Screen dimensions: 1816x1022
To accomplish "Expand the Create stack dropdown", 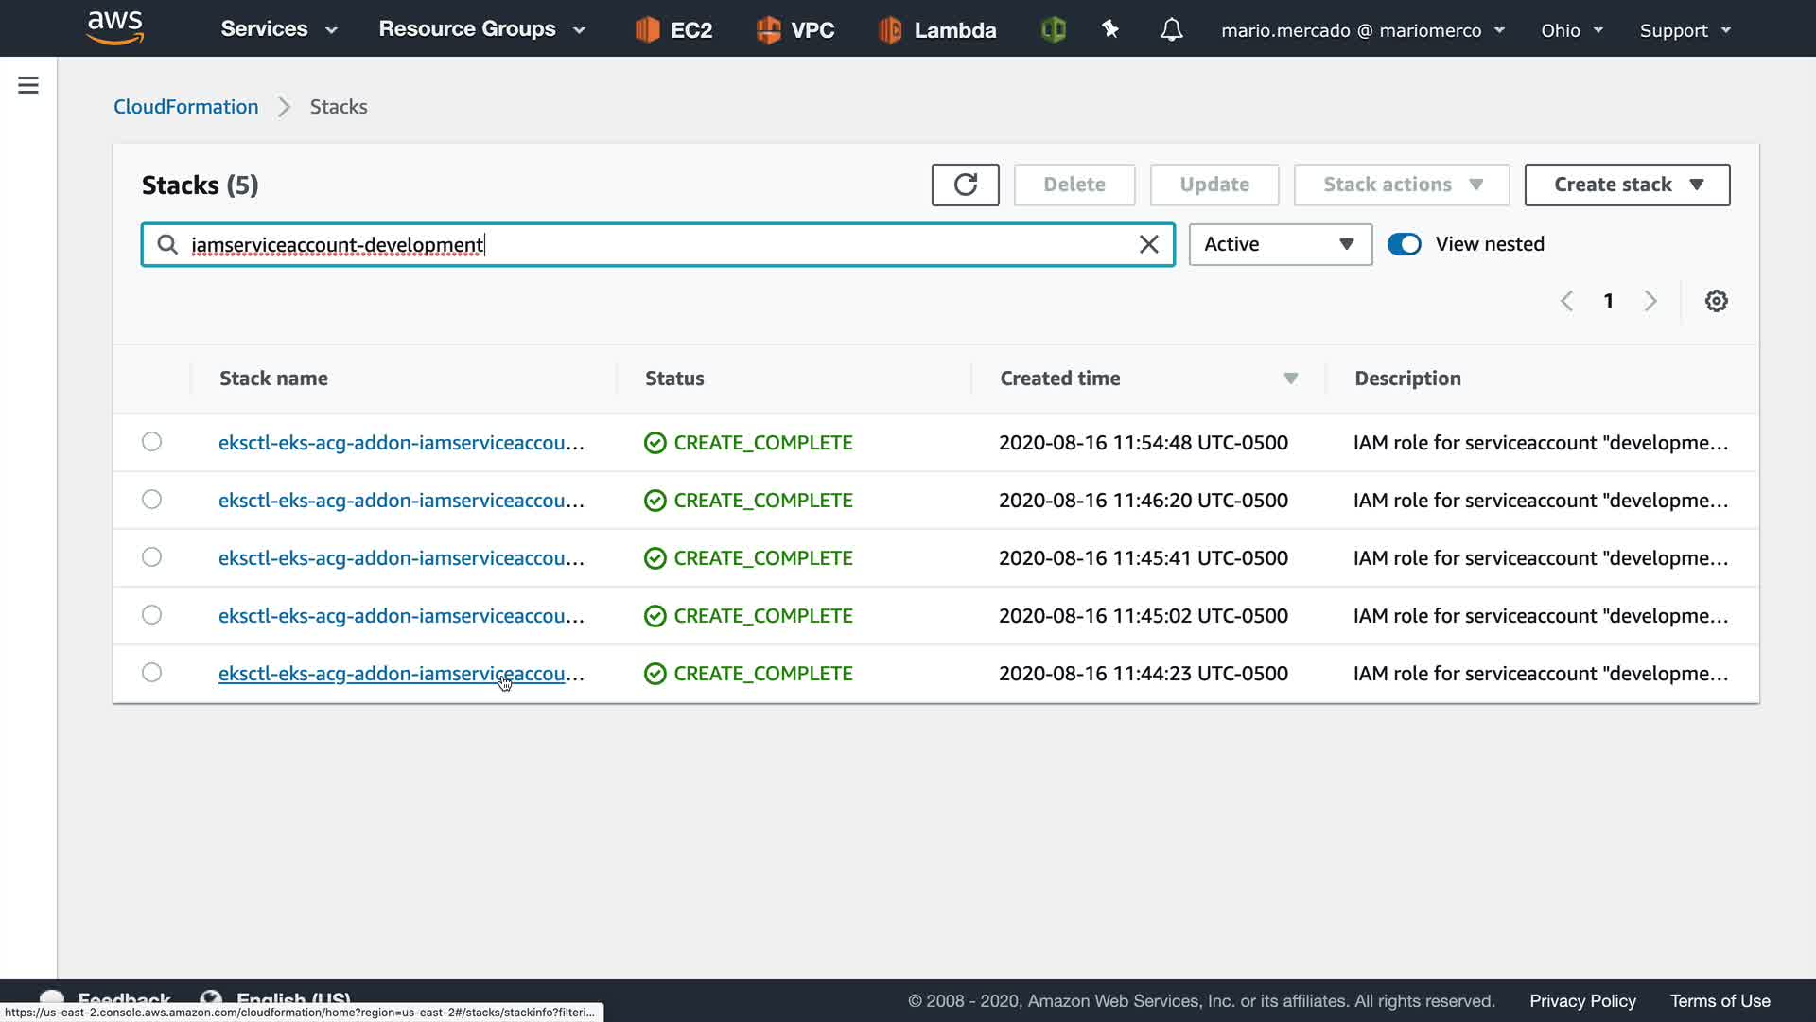I will (1627, 185).
